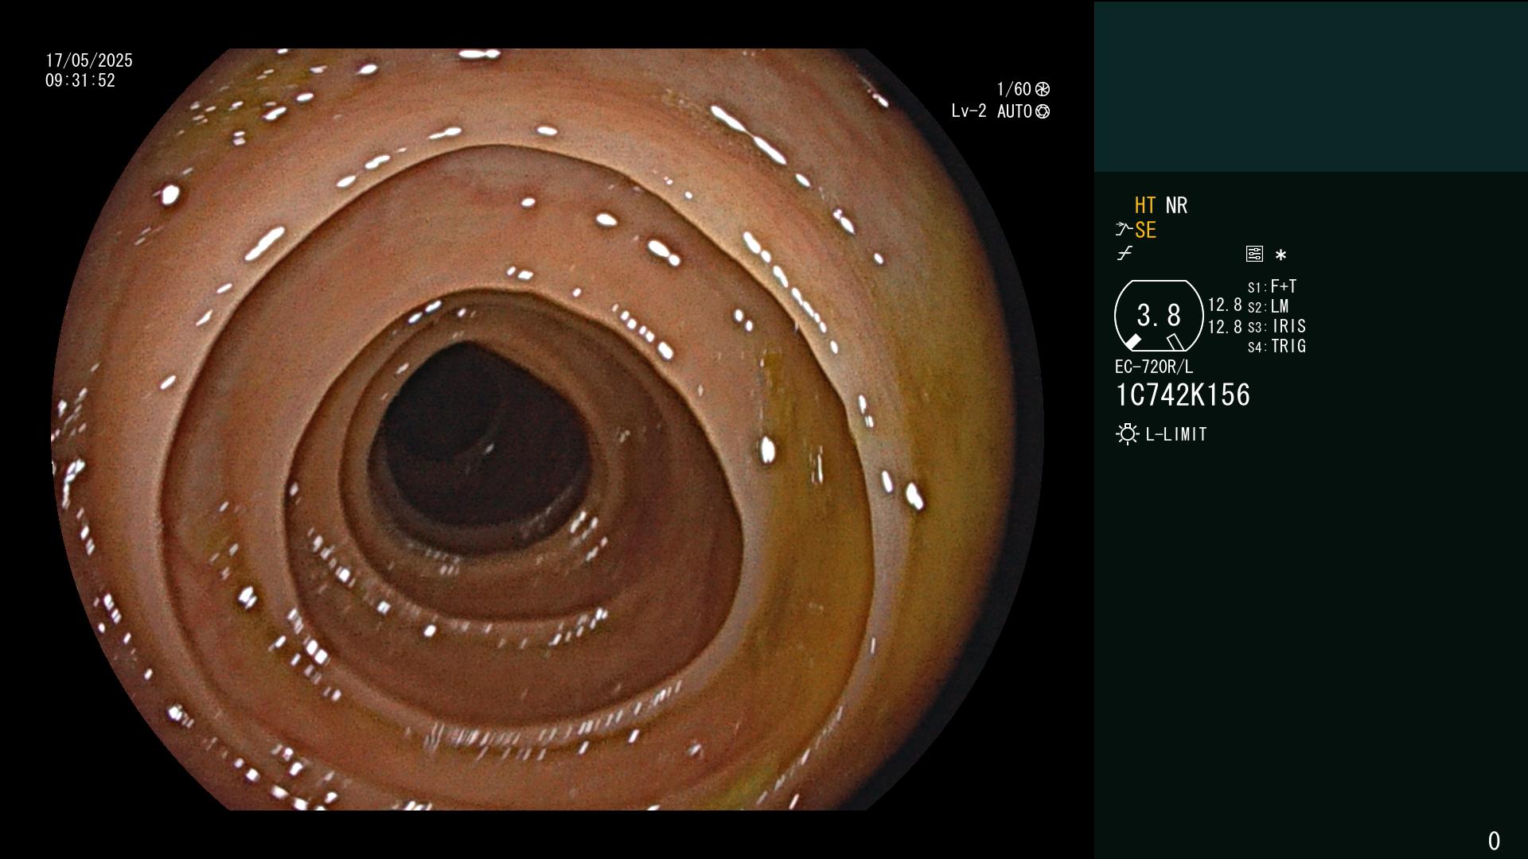Click the date 17/05/2025

point(89,60)
